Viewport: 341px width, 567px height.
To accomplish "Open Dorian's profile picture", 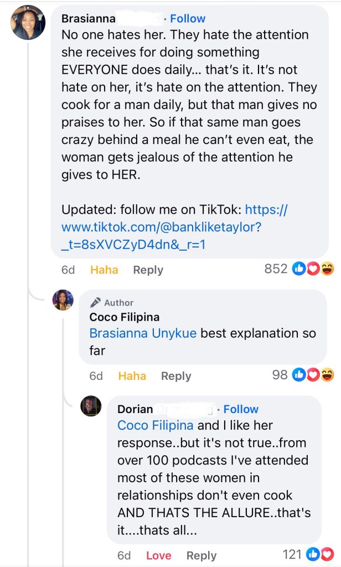I will coord(91,406).
